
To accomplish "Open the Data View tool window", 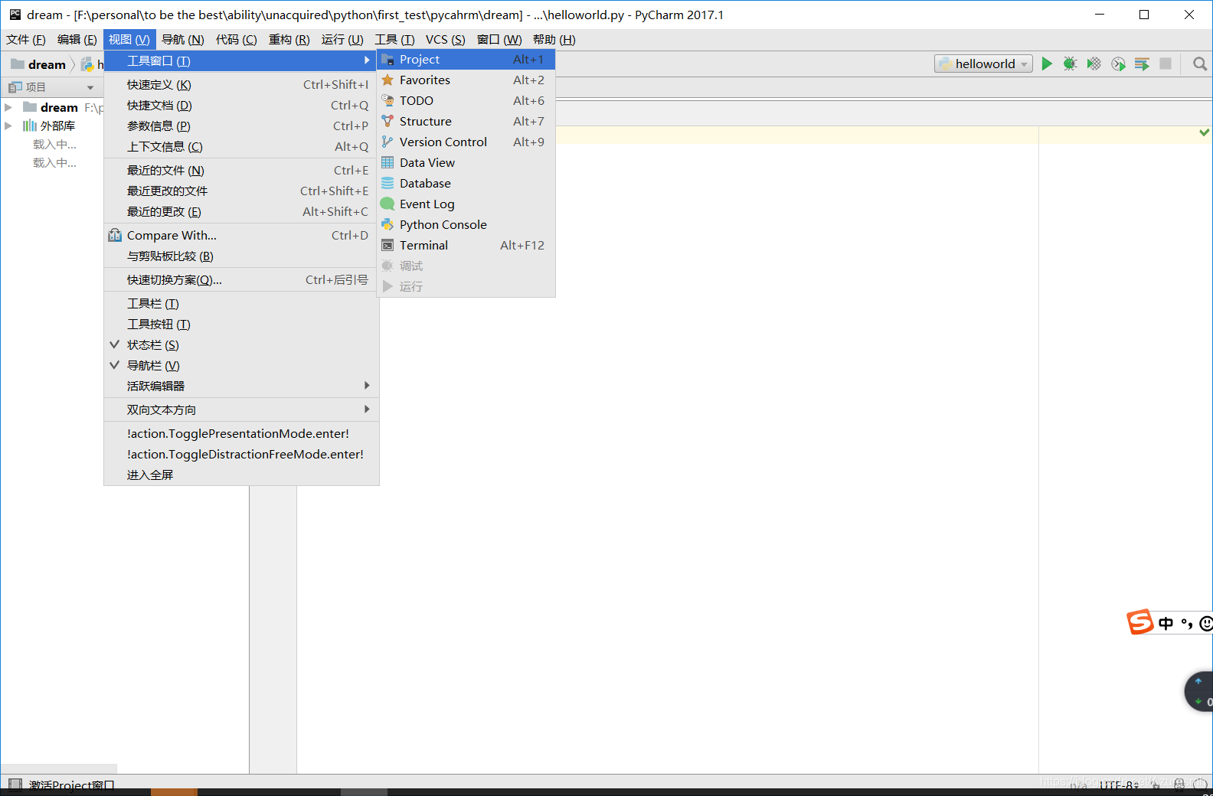I will [x=466, y=163].
